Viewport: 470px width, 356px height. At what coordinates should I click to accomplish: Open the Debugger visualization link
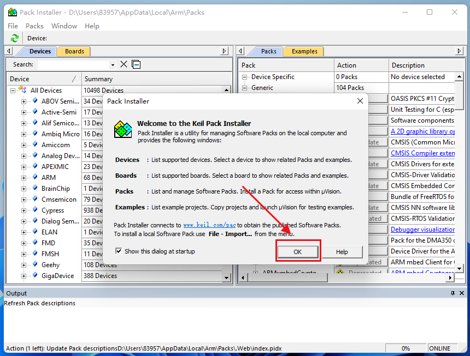422,230
